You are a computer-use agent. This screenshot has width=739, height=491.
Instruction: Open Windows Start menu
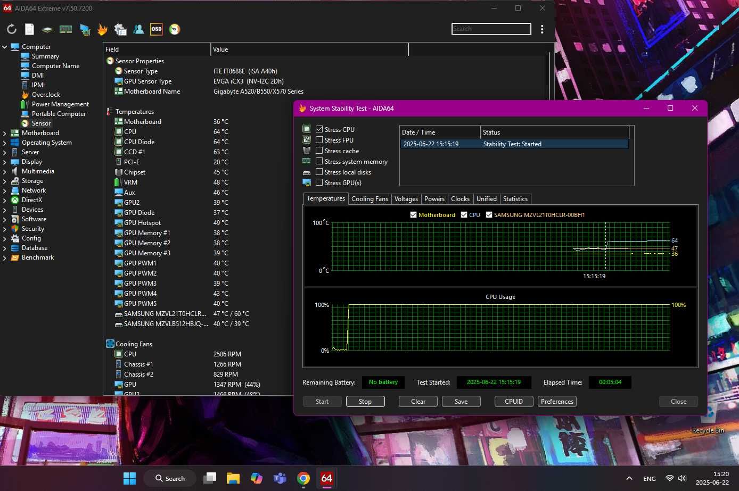click(x=129, y=478)
